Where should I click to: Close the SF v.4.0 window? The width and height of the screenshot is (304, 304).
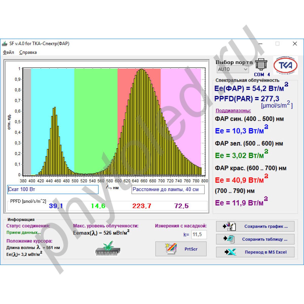pyautogui.click(x=295, y=44)
